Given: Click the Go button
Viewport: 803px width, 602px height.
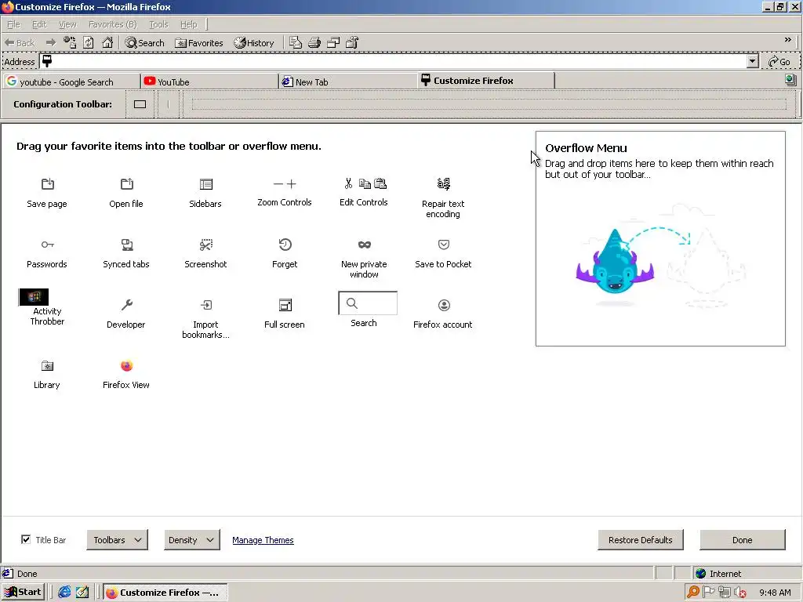Looking at the screenshot, I should (779, 61).
